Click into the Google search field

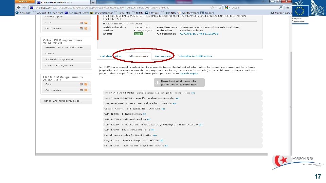[x=254, y=7]
